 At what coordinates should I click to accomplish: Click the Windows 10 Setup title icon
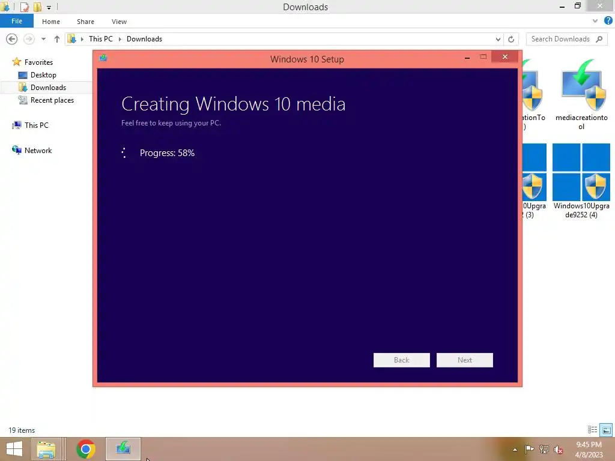coord(103,58)
